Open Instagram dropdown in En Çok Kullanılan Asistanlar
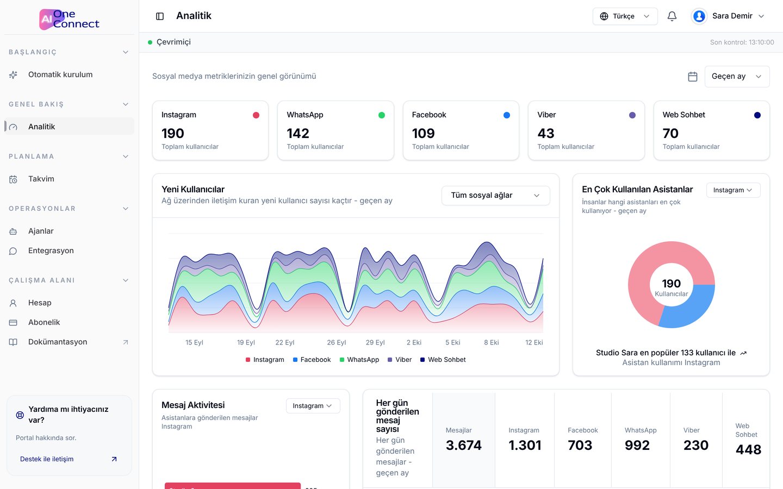This screenshot has width=783, height=489. [733, 190]
